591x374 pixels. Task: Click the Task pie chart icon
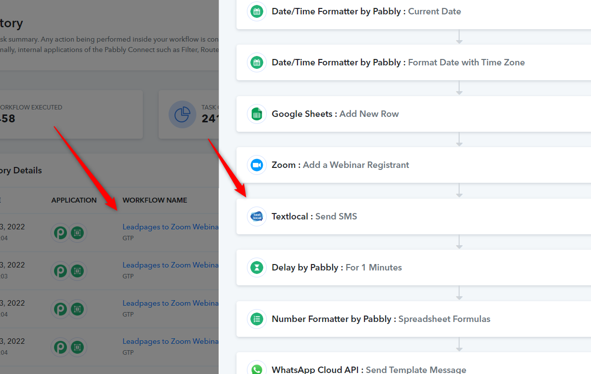[182, 114]
